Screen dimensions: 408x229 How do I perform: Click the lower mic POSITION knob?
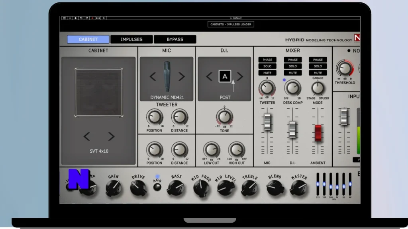tap(155, 149)
